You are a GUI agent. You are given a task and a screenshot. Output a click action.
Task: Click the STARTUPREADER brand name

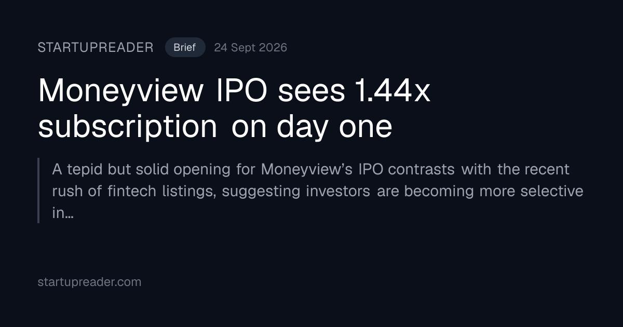(96, 48)
